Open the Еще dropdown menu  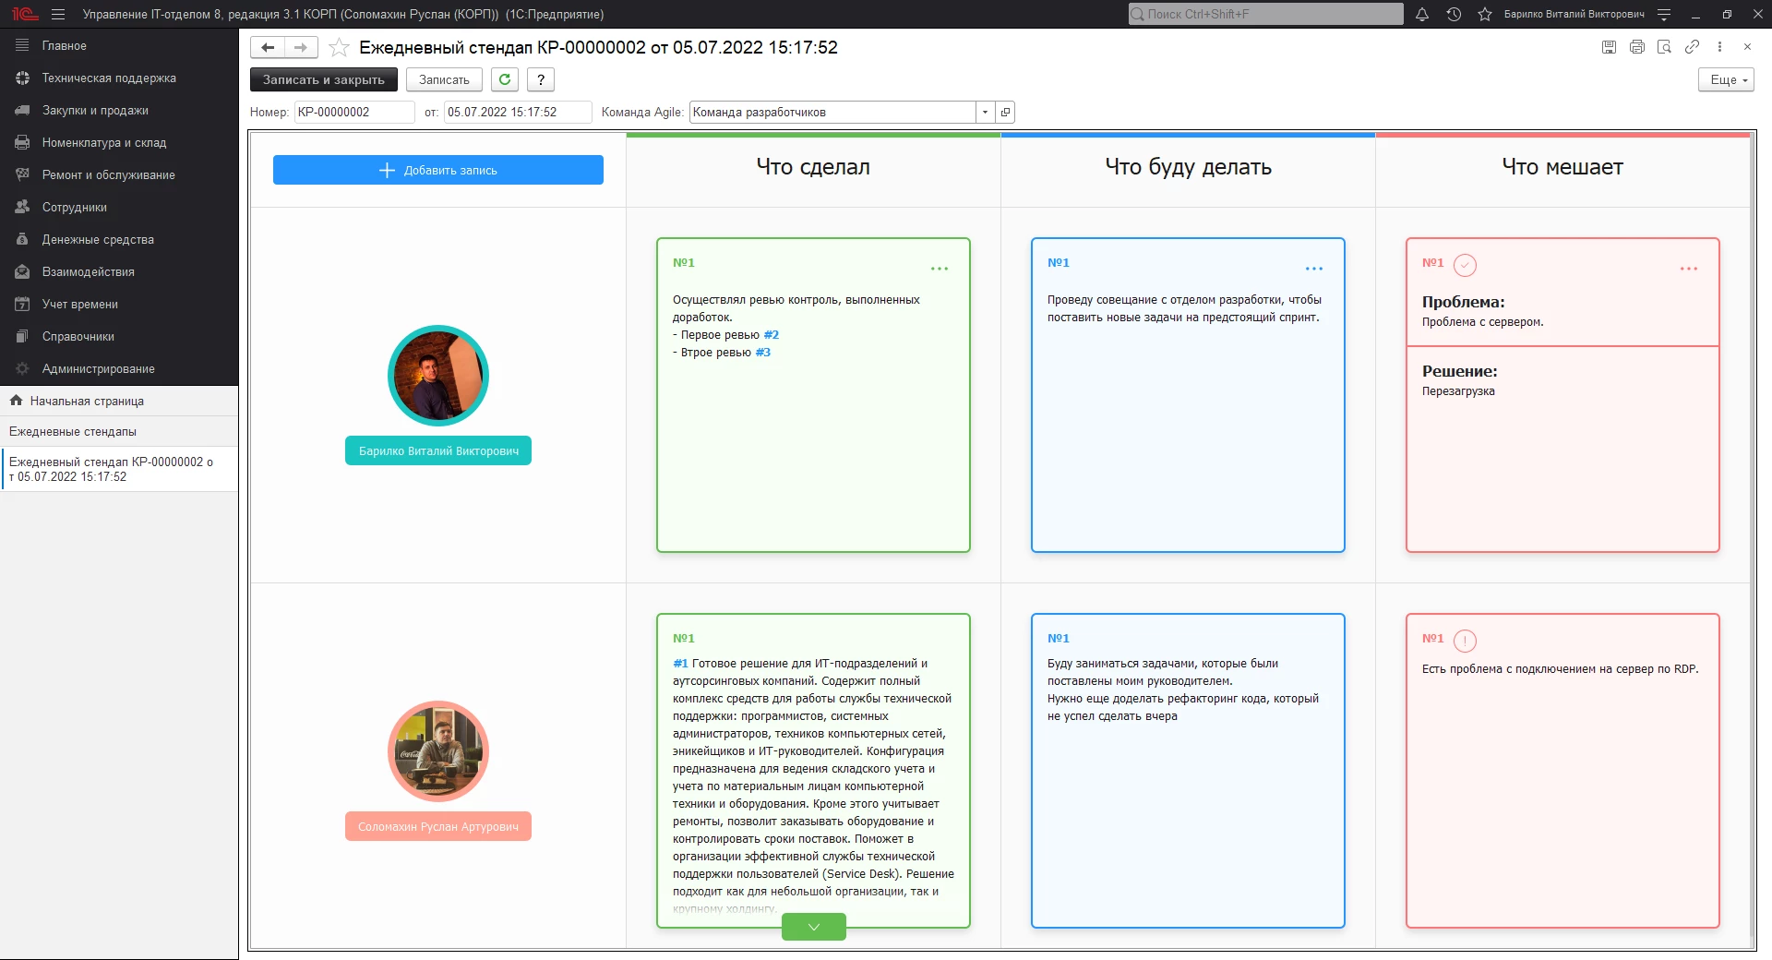(x=1726, y=80)
